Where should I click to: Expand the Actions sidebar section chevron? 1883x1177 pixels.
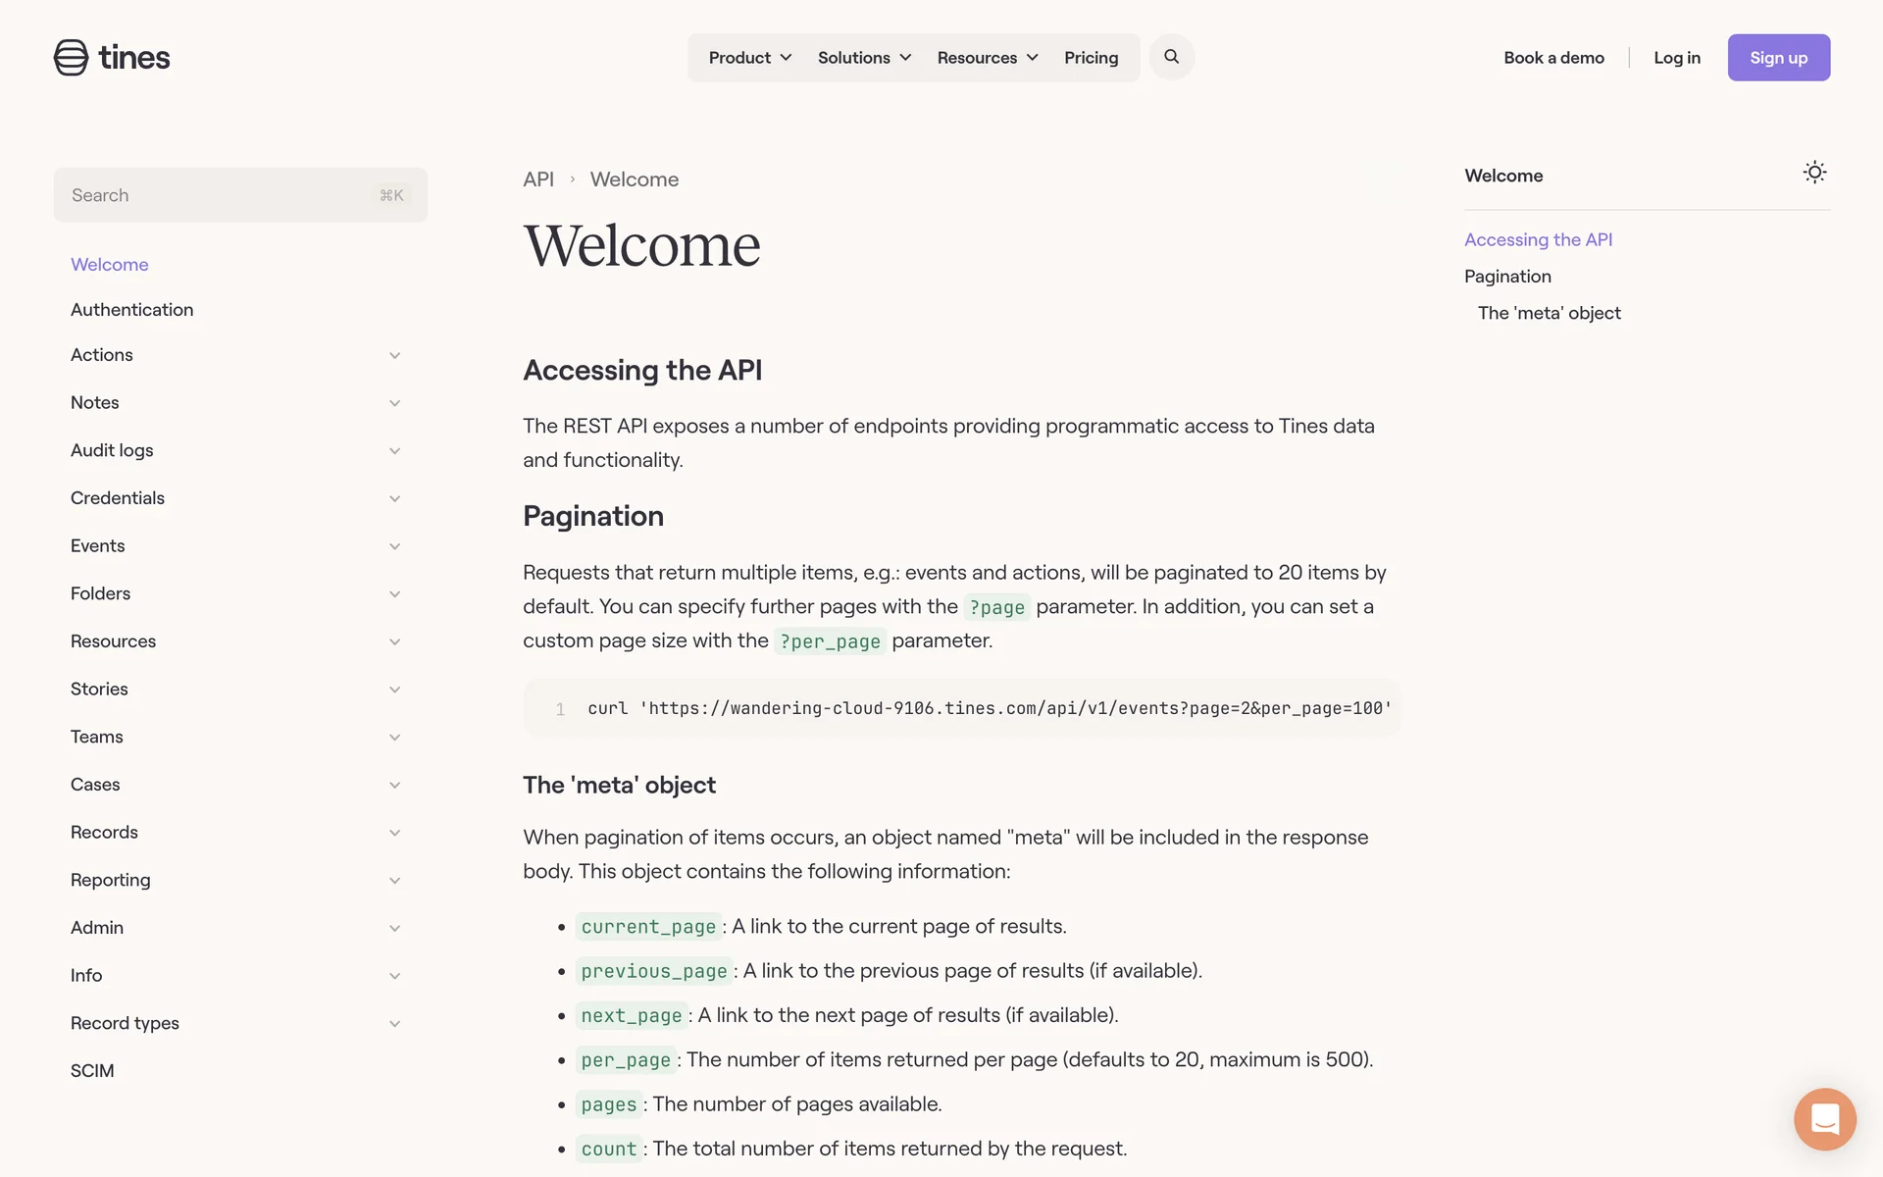[x=394, y=355]
